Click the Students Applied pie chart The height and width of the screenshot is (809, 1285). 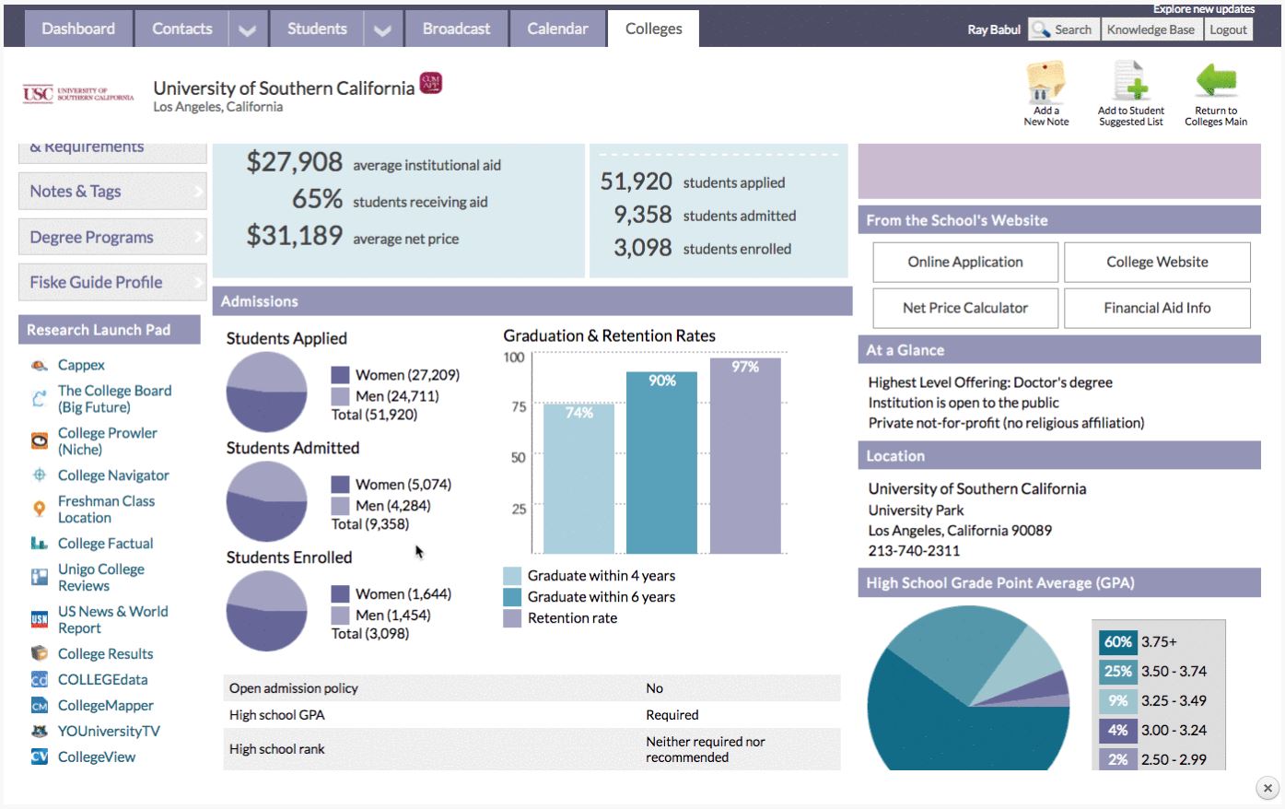pos(266,392)
